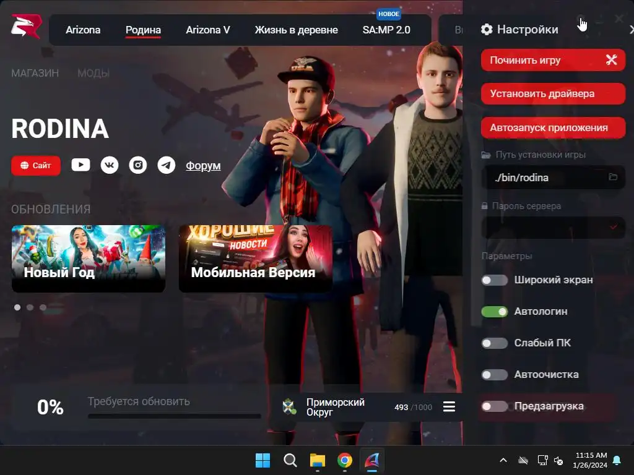Select the Приморский Округ server

click(x=367, y=407)
